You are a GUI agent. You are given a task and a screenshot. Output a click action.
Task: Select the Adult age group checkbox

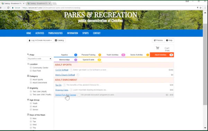(x=31, y=106)
